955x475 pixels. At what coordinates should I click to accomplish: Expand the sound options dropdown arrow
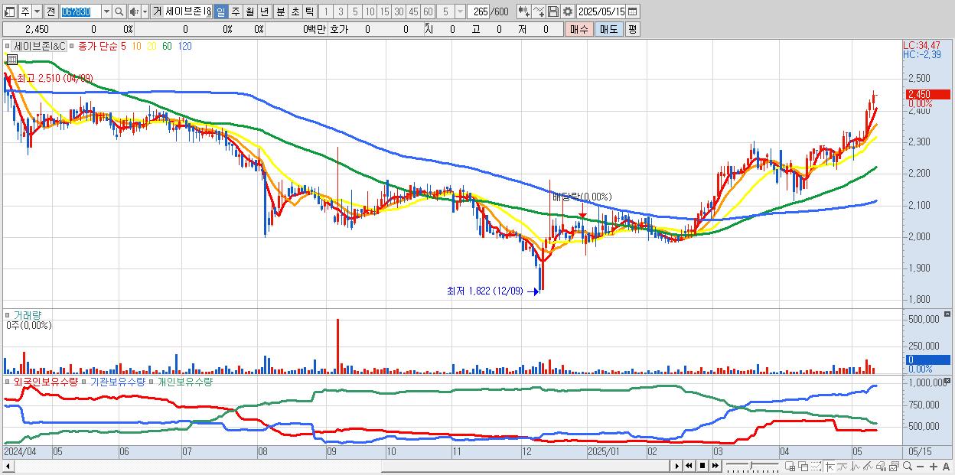click(x=145, y=11)
